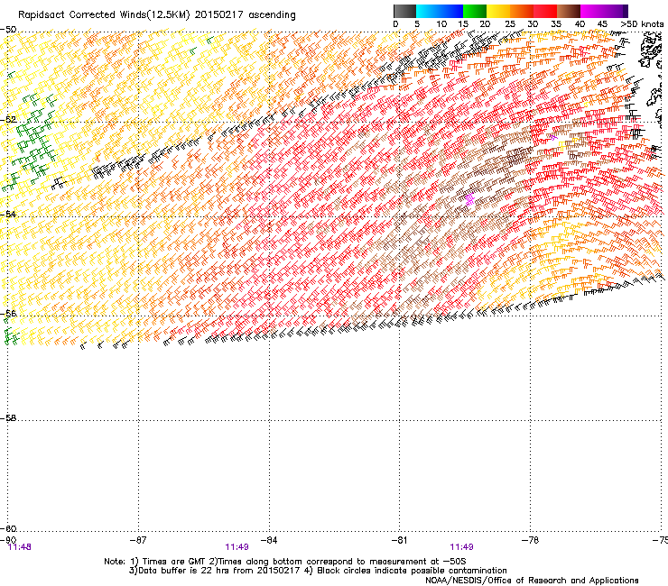The image size is (668, 586).
Task: Click the black island coastline outline at top right
Action: point(651,50)
